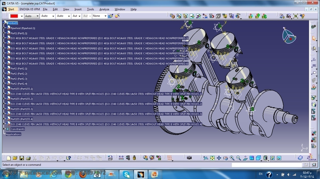The width and height of the screenshot is (320, 179).
Task: Select the Applications tree entry
Action: 13,134
